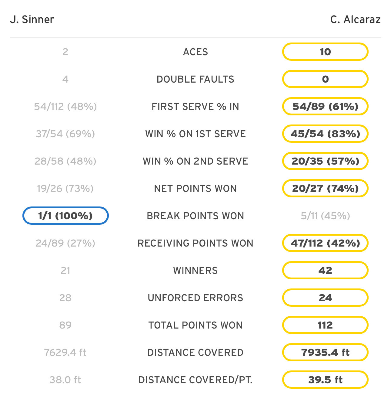391x416 pixels.
Task: Click the 54/89 (61%) first serve pill
Action: (325, 106)
